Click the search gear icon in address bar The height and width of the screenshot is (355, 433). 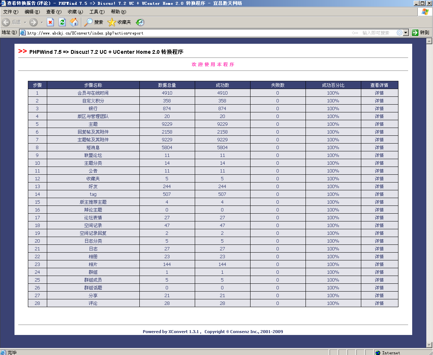[x=399, y=33]
